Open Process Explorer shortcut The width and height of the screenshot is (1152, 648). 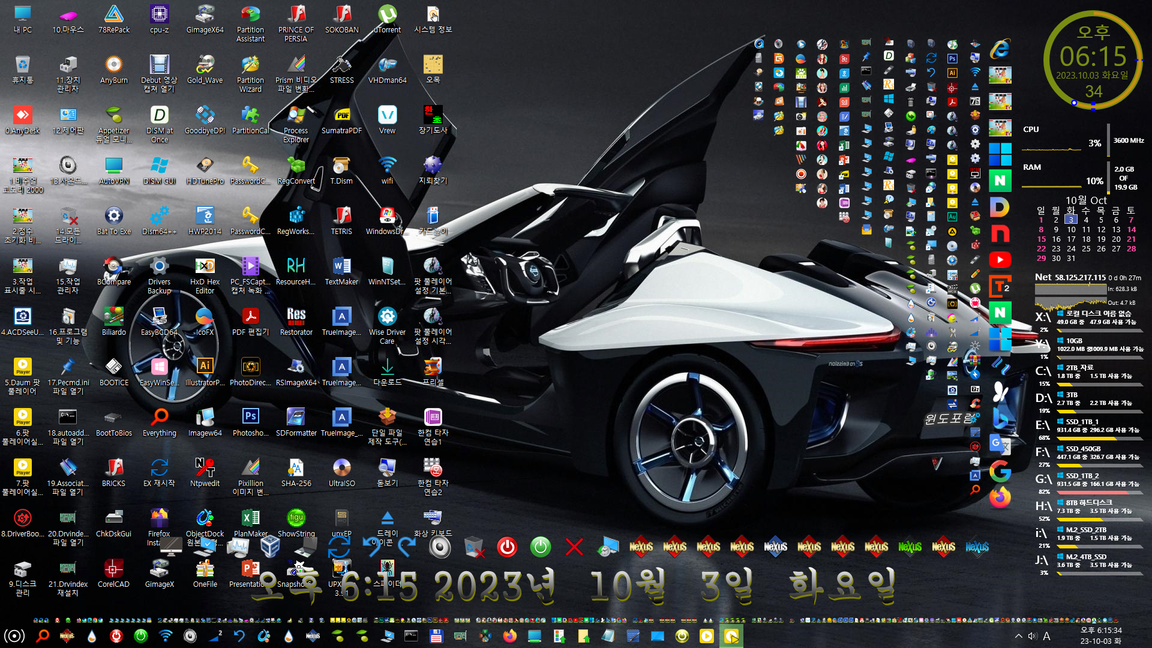coord(296,124)
